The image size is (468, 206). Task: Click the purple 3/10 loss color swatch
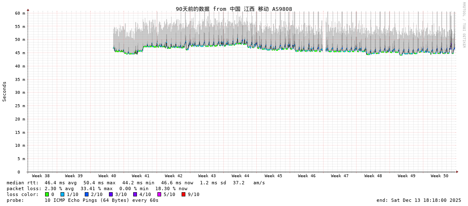[x=111, y=194]
